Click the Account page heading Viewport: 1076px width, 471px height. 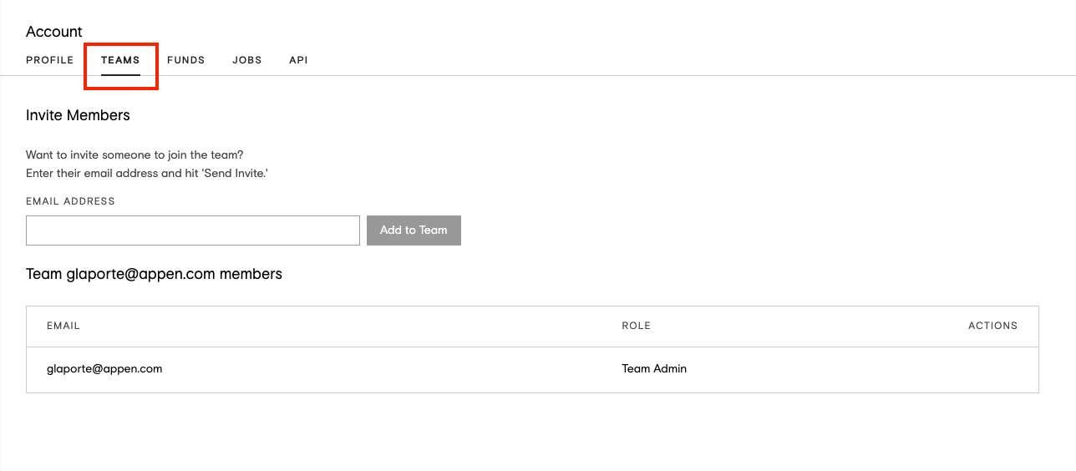54,32
